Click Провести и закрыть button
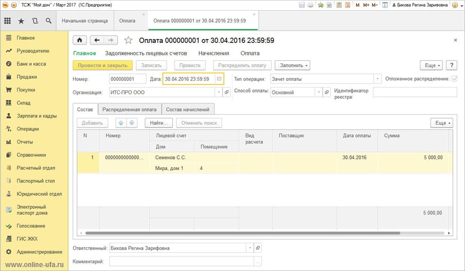The height and width of the screenshot is (271, 465). (103, 65)
